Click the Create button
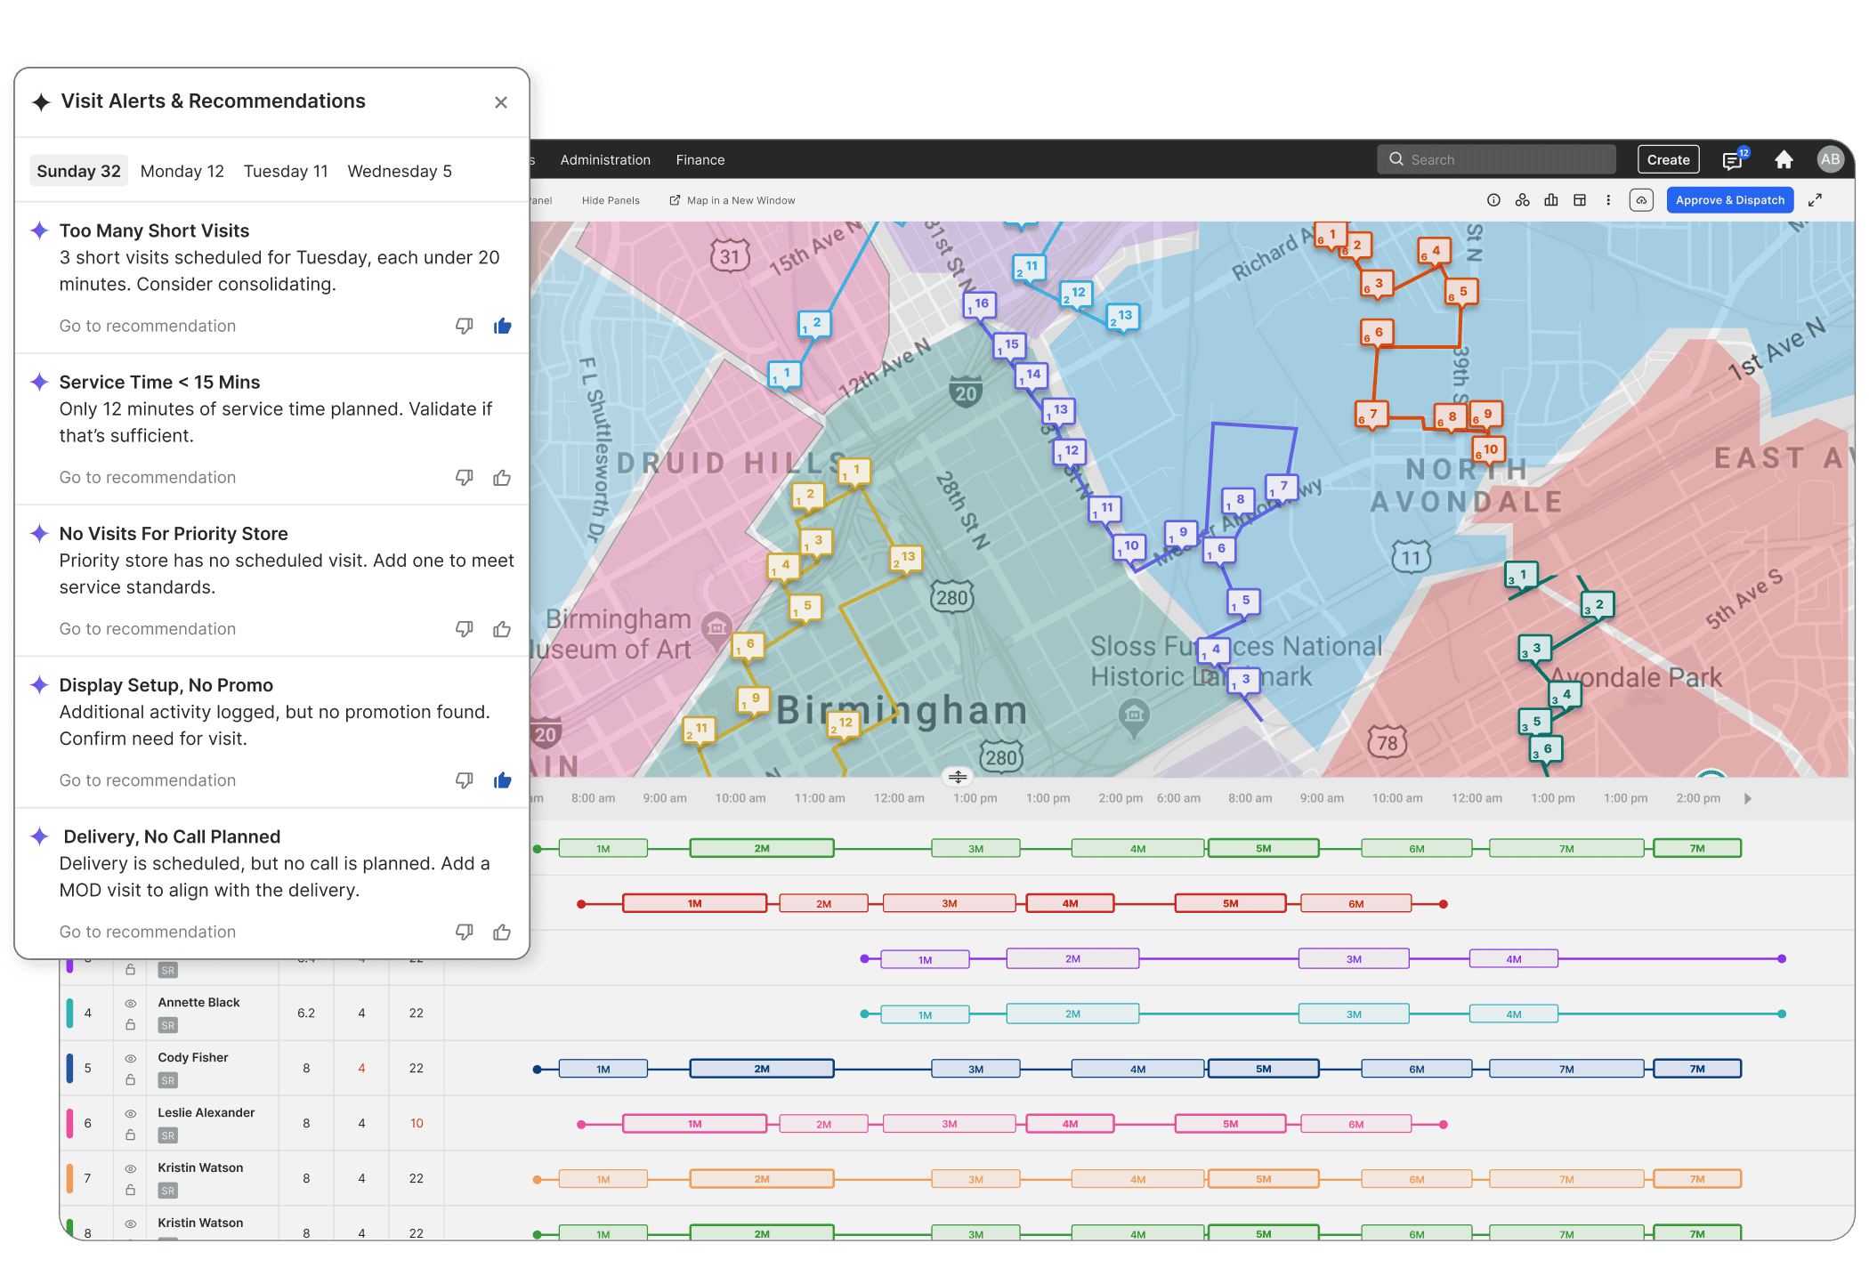 coord(1669,160)
